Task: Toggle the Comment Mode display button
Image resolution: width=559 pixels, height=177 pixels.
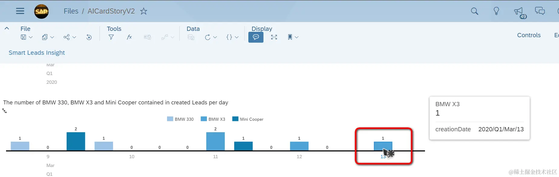Action: 256,37
